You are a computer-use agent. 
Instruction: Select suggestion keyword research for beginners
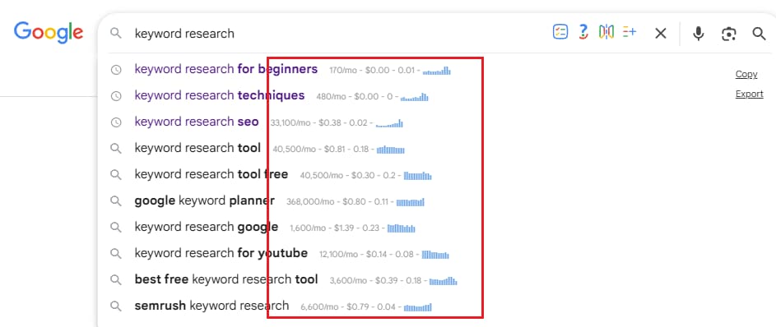[x=226, y=69]
